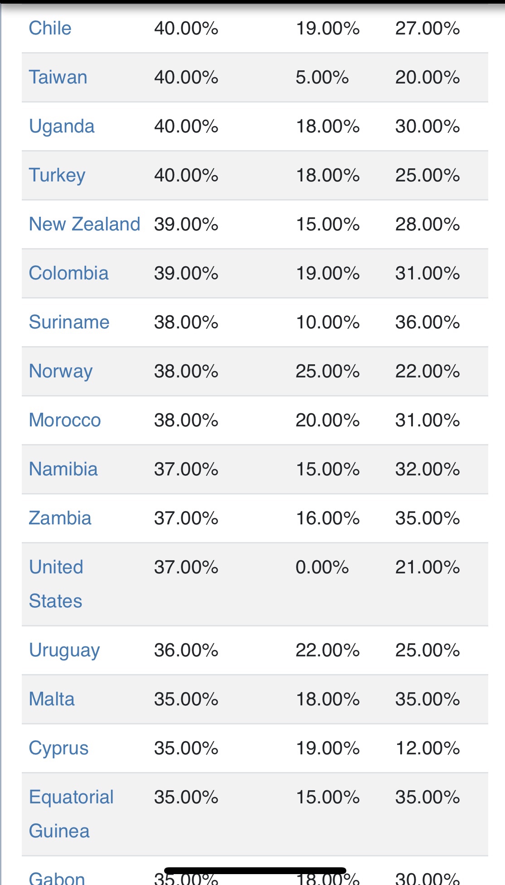Open the Equatorial Guinea link
Viewport: 505px width, 885px height.
(x=71, y=814)
